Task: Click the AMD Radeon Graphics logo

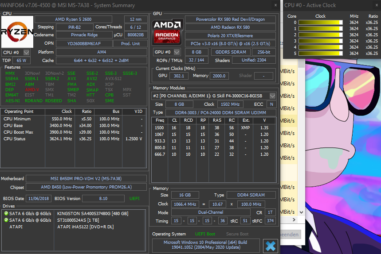Action: [x=167, y=32]
